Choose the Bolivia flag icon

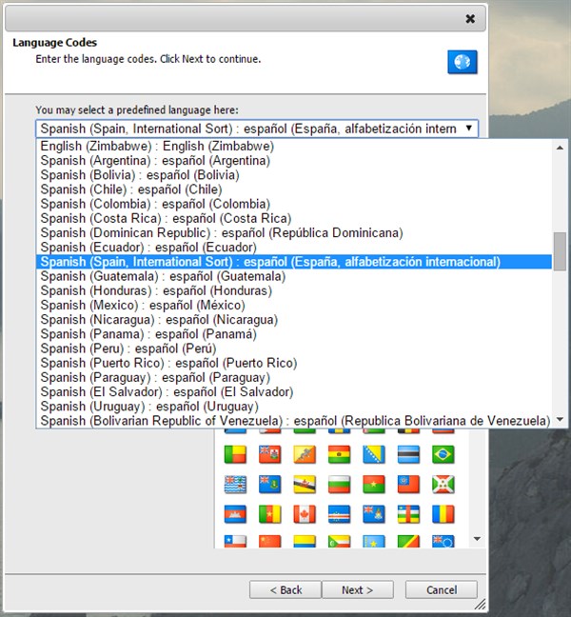click(339, 454)
